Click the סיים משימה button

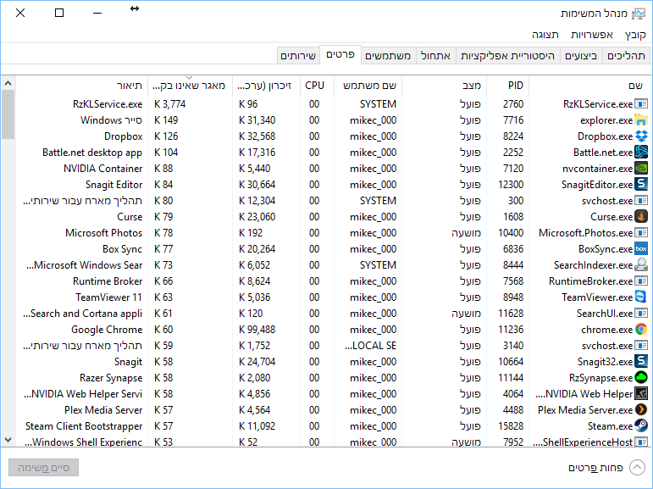[x=43, y=468]
